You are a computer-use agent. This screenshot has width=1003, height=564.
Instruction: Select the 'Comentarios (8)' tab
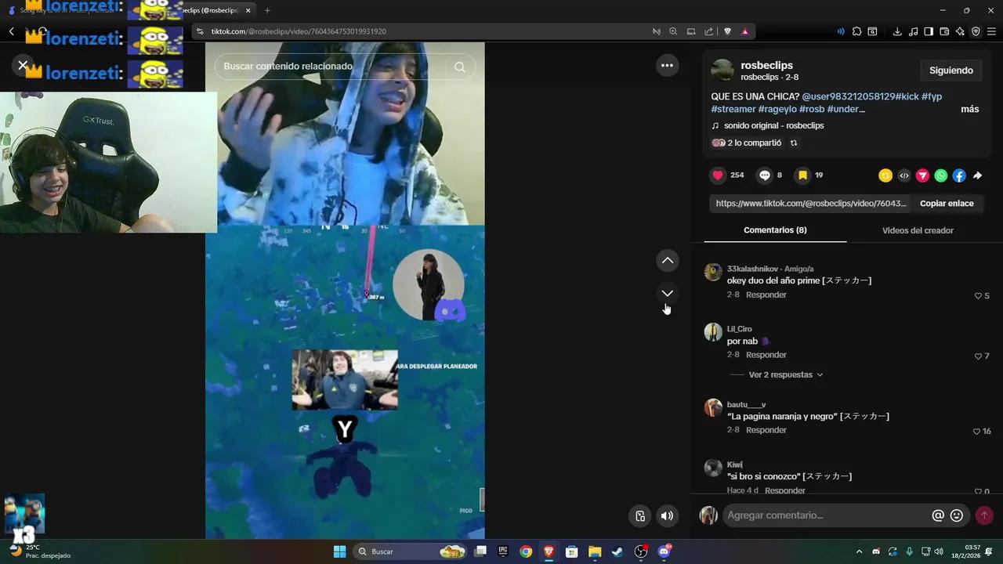[775, 230]
